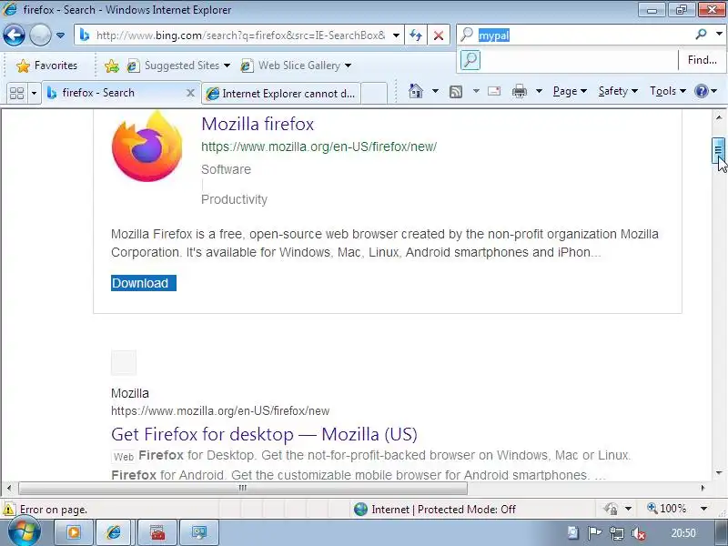Select the search provider icon in dropdown
728x546 pixels.
(470, 60)
